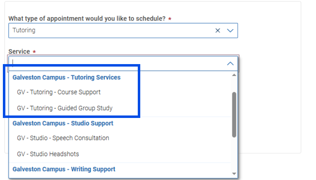Click Galveston Campus - Studio Support header
Image resolution: width=316 pixels, height=180 pixels.
coord(63,123)
